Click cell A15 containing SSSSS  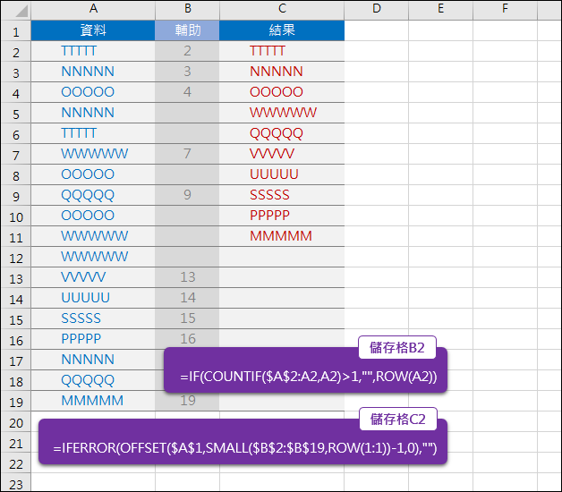[93, 318]
